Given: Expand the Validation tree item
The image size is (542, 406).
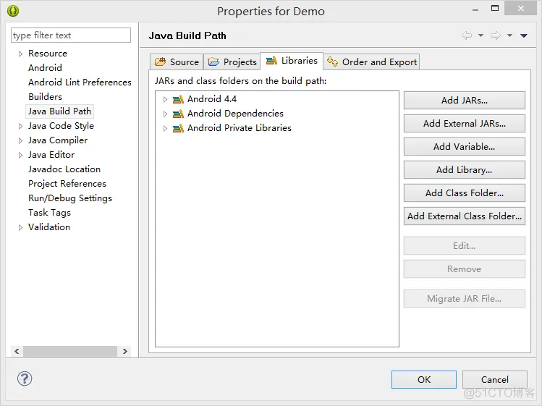Looking at the screenshot, I should [x=20, y=227].
